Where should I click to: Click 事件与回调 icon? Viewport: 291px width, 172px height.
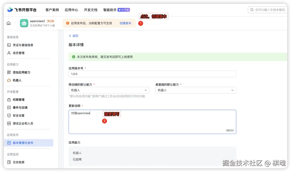(x=9, y=108)
